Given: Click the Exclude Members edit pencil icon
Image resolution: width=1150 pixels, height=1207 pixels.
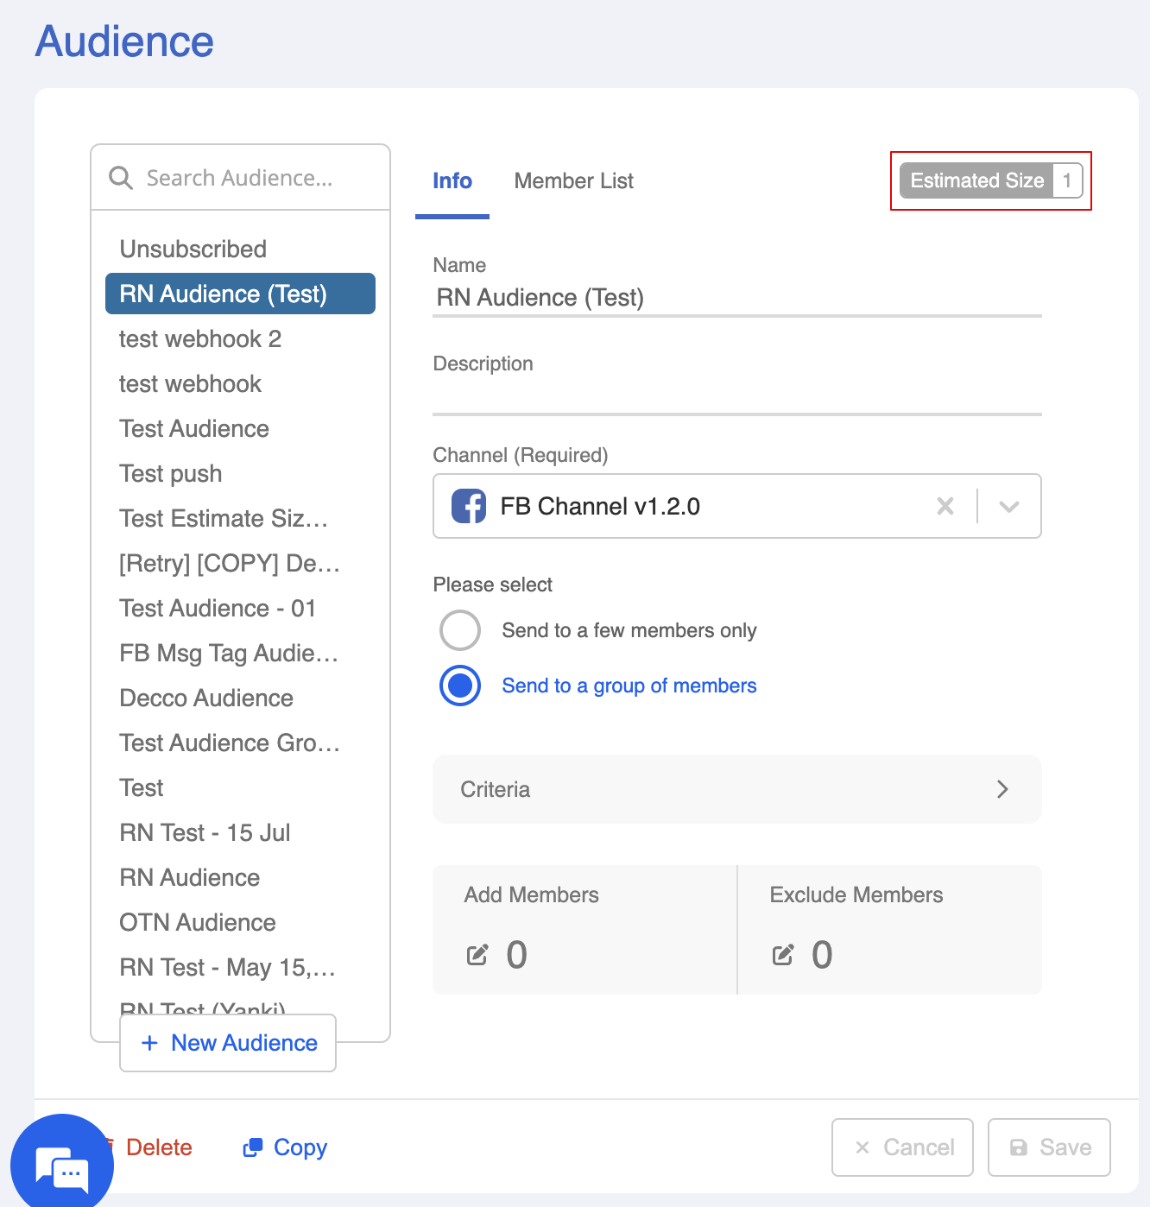Looking at the screenshot, I should pyautogui.click(x=783, y=955).
